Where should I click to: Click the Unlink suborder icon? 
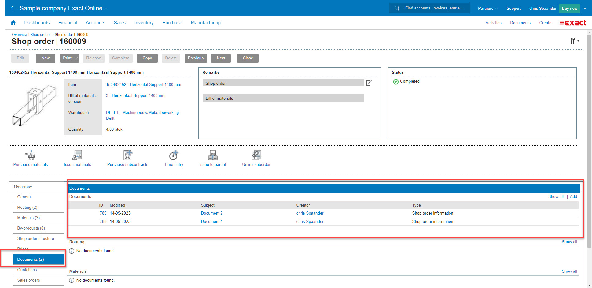[256, 155]
